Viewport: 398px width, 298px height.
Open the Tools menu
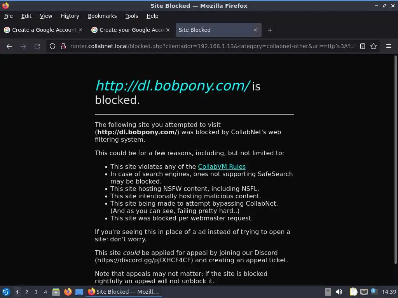[131, 16]
